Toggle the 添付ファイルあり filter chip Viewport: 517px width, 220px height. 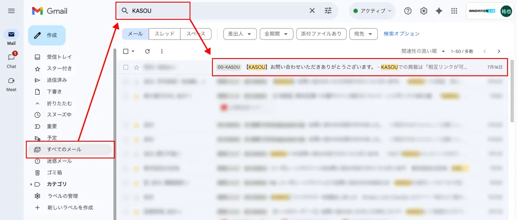[321, 34]
